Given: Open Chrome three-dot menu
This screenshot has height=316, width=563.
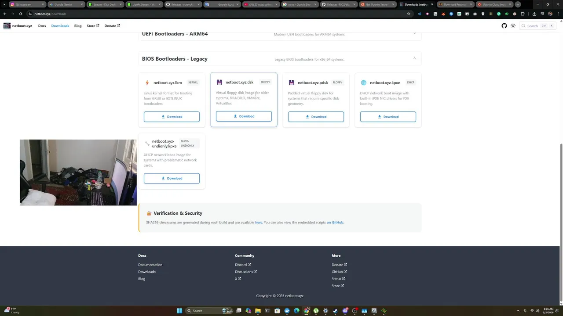Looking at the screenshot, I should (x=558, y=14).
